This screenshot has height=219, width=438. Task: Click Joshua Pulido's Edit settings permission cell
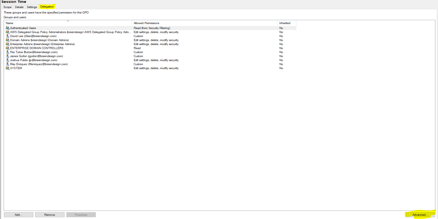click(156, 60)
